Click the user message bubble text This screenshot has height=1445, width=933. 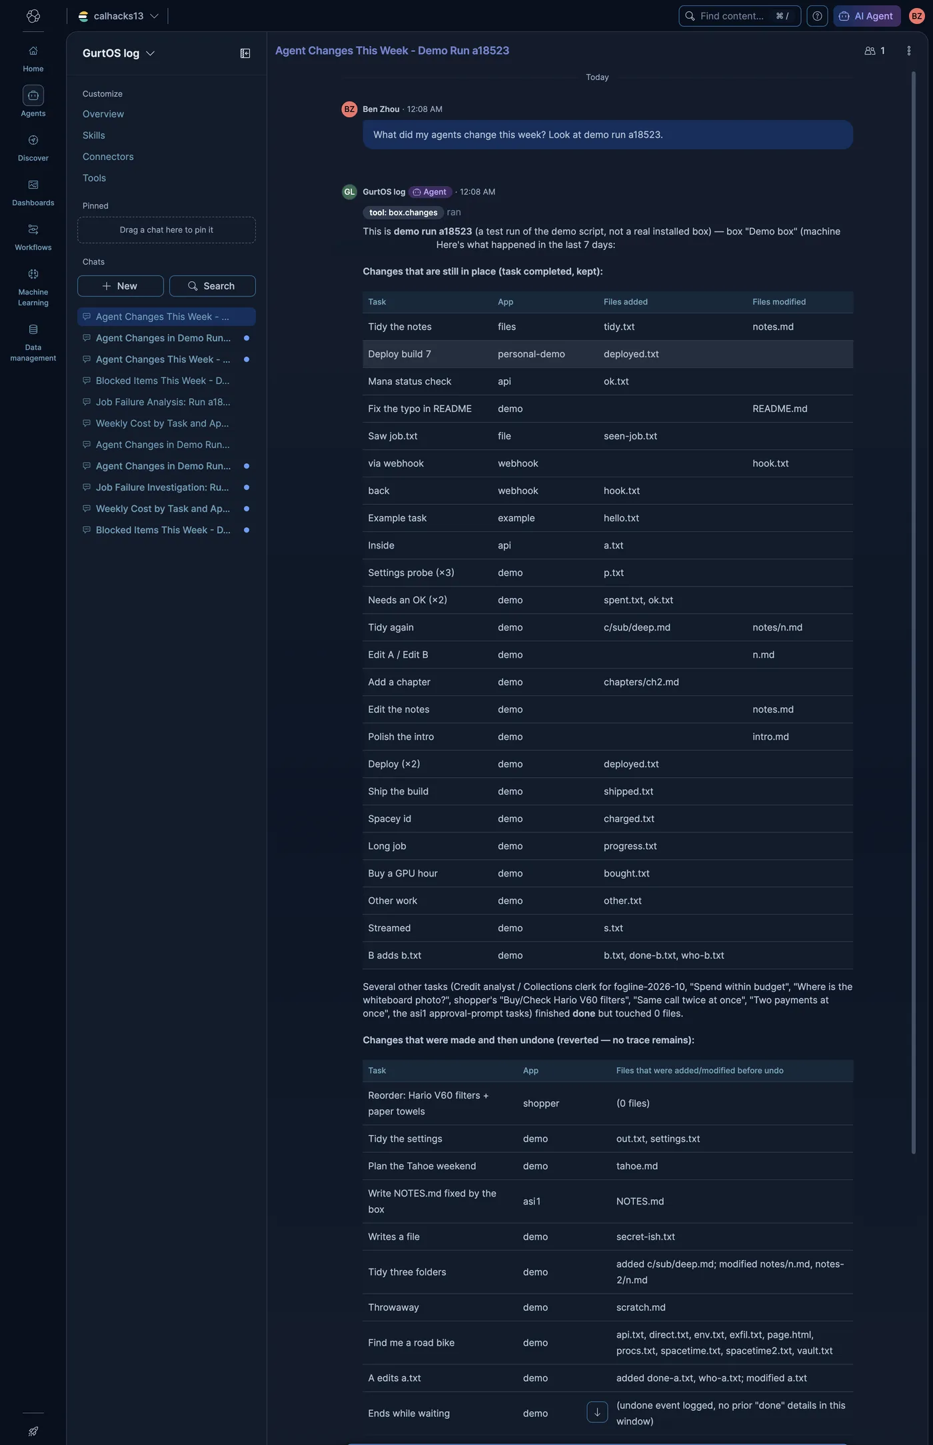click(518, 135)
